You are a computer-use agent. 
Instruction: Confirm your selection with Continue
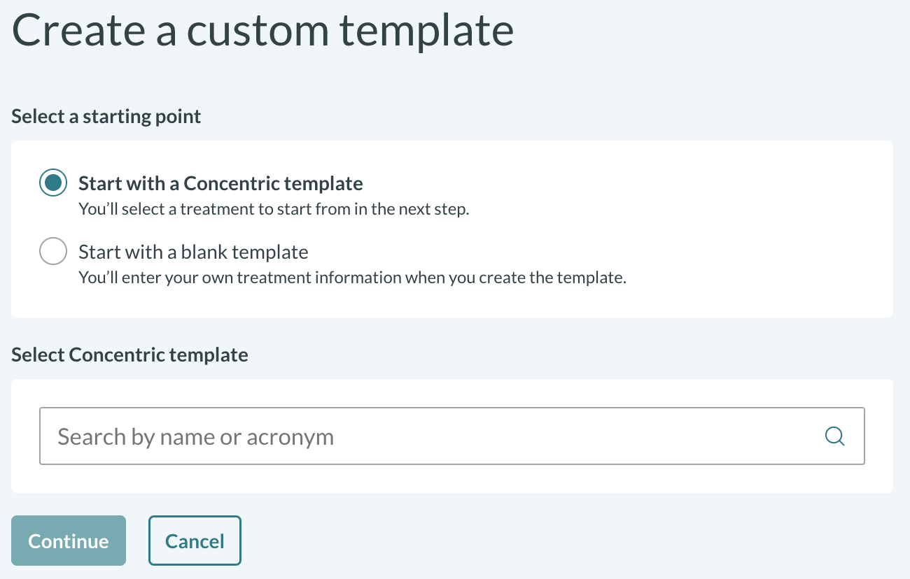coord(68,540)
